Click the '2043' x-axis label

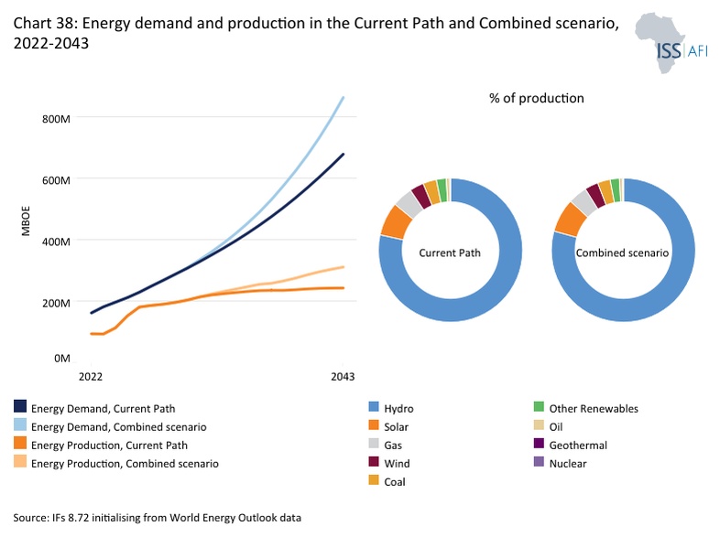[343, 377]
